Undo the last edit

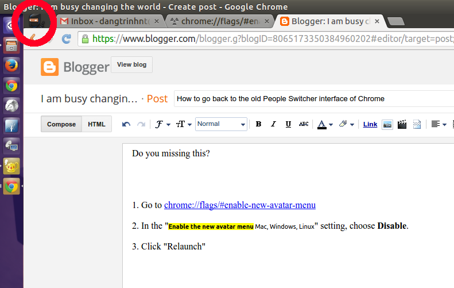click(126, 124)
